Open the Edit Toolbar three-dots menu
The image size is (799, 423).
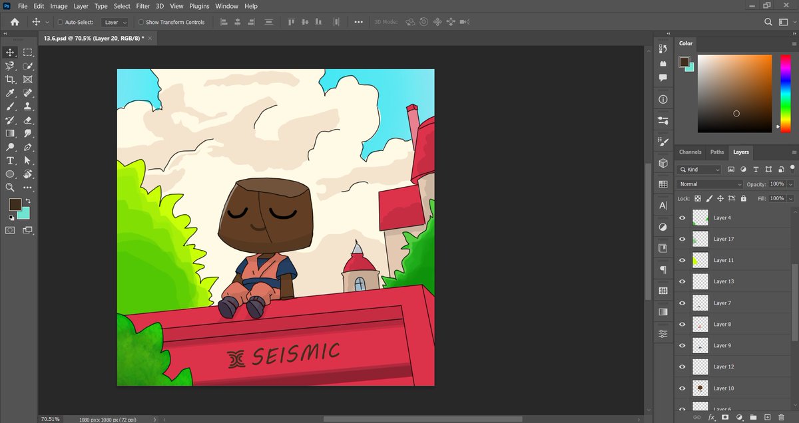click(x=28, y=188)
